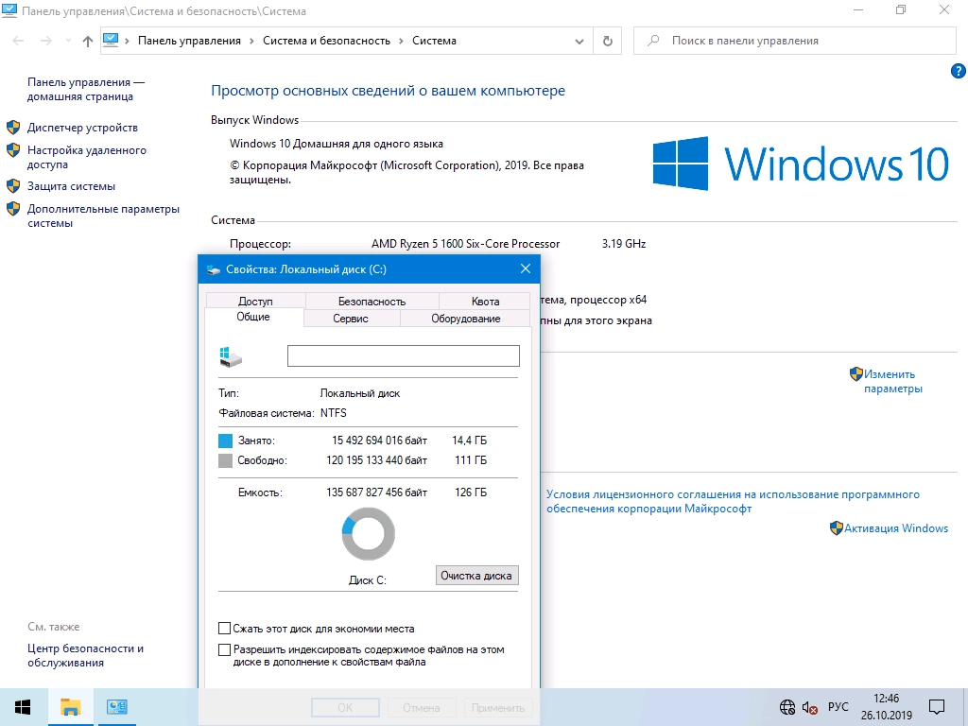968x726 pixels.
Task: Select Система breadcrumb item
Action: click(434, 41)
